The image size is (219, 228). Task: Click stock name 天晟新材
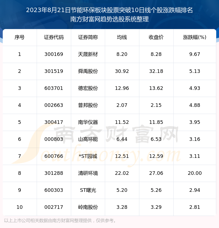88,54
